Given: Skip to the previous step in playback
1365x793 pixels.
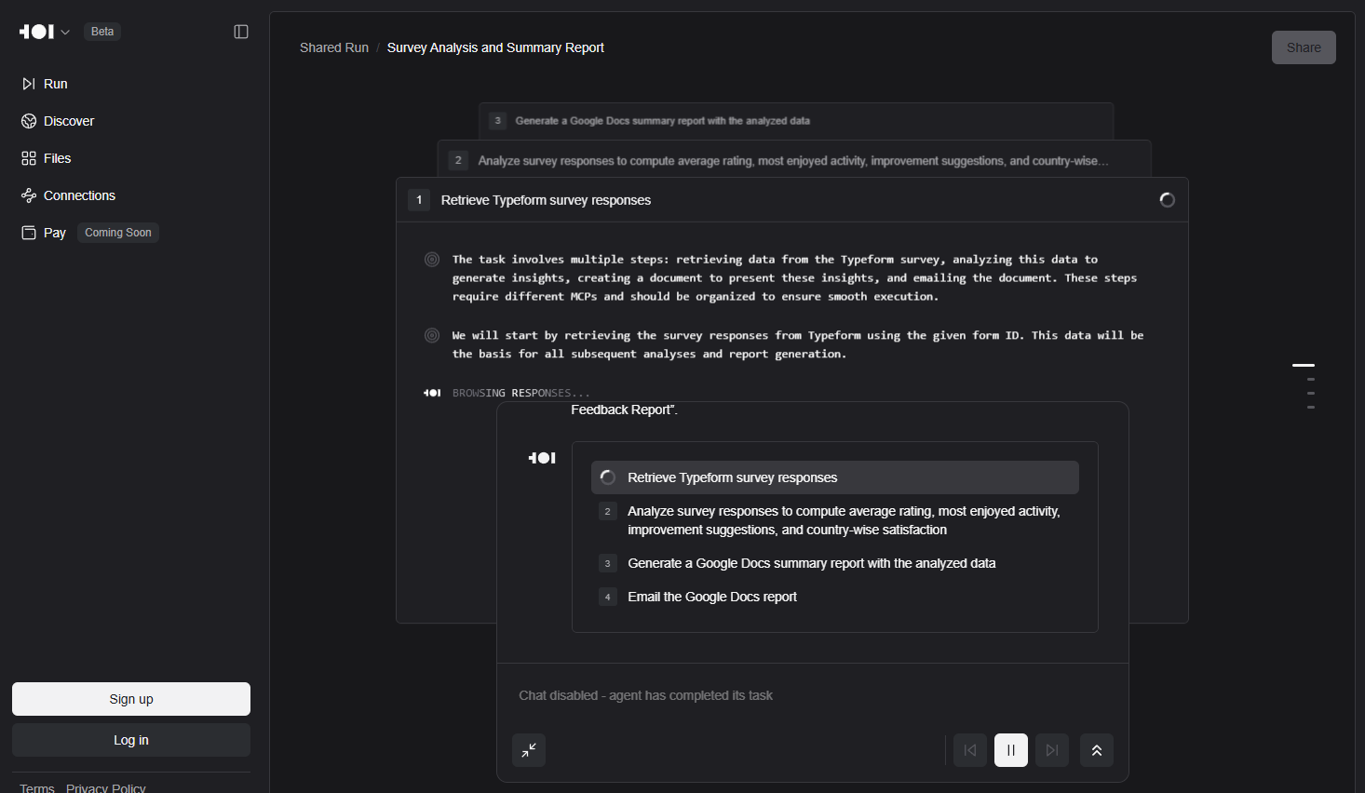Looking at the screenshot, I should pos(970,750).
